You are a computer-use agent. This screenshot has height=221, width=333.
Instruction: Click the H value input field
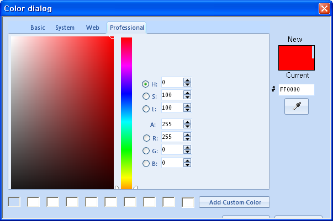point(172,82)
